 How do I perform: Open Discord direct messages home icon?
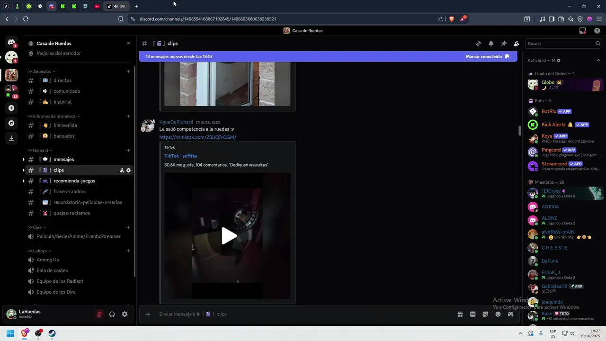(x=11, y=42)
